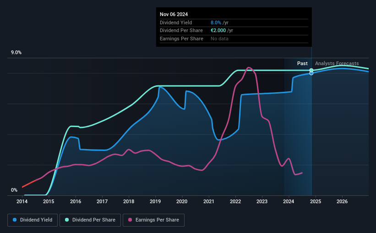This screenshot has width=376, height=233.
Task: Click the 2021 x-axis label
Action: point(209,201)
